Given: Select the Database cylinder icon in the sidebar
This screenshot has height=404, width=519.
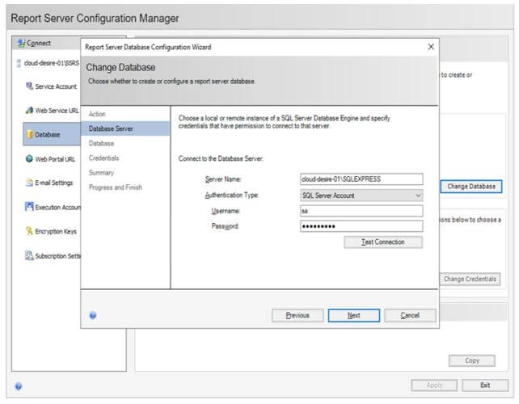Looking at the screenshot, I should 29,134.
